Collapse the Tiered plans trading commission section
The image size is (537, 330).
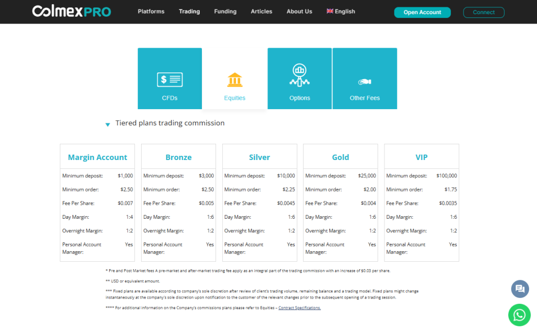tap(108, 124)
